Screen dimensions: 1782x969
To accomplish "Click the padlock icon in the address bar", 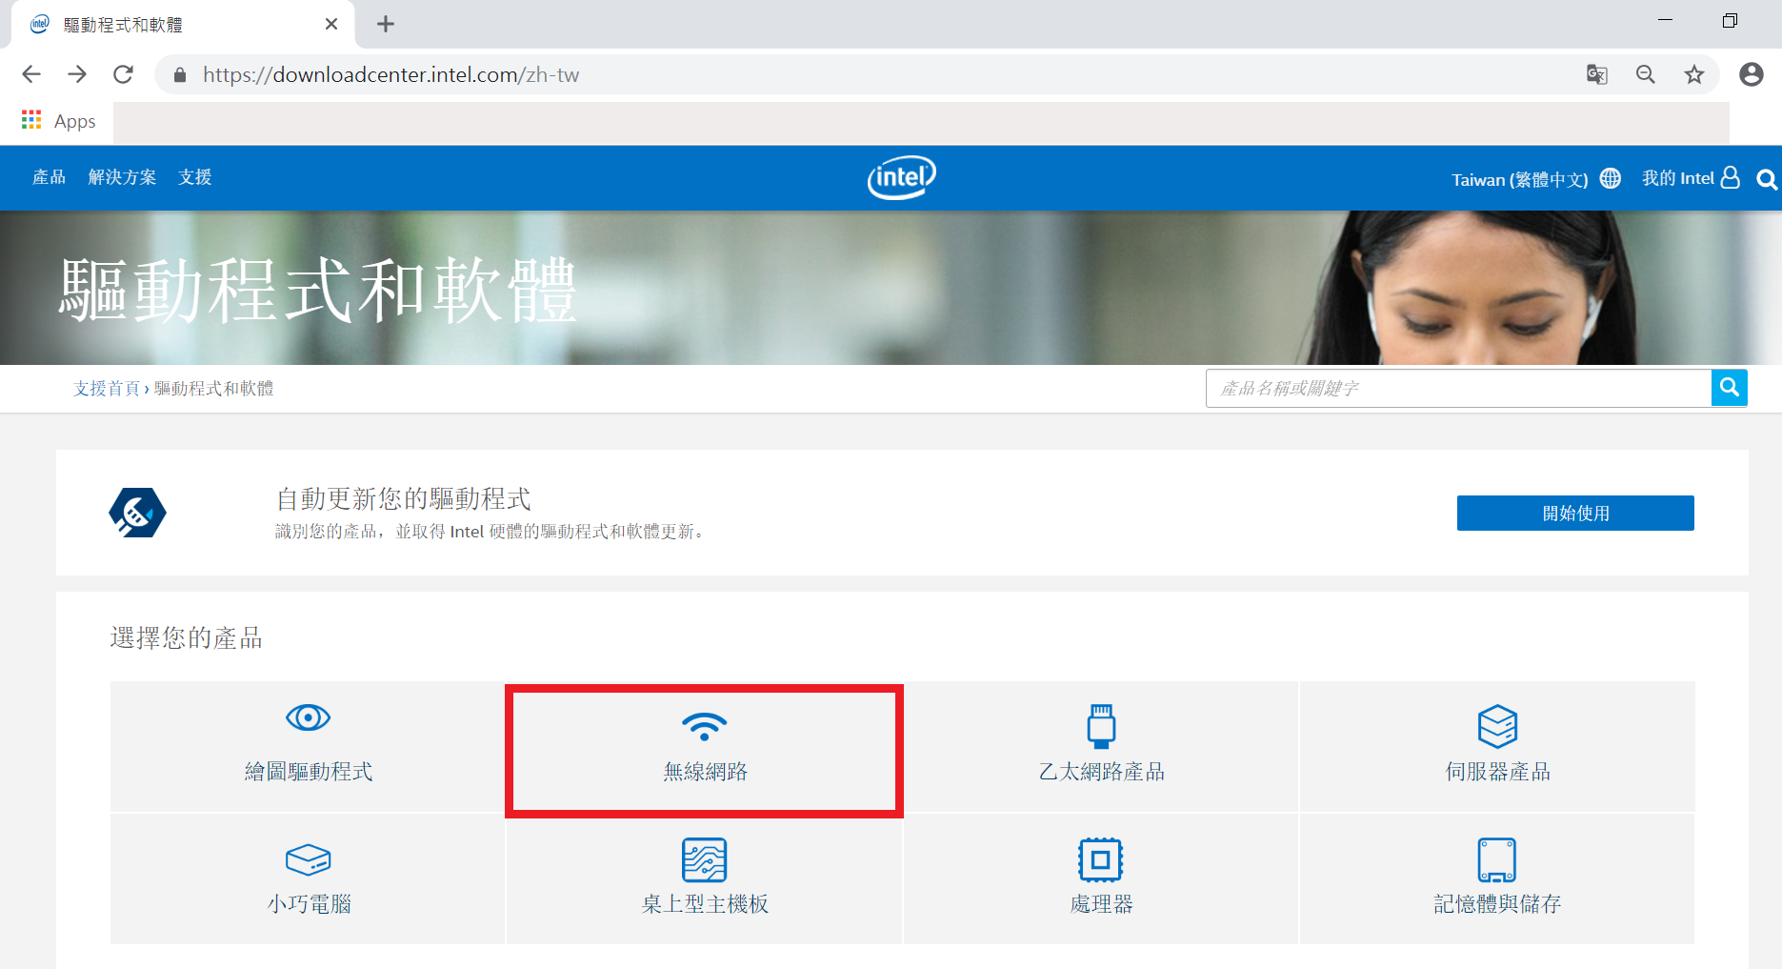I will tap(180, 74).
